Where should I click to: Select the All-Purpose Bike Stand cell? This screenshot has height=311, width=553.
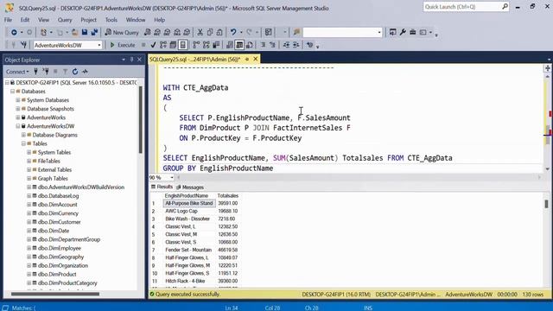pos(189,204)
